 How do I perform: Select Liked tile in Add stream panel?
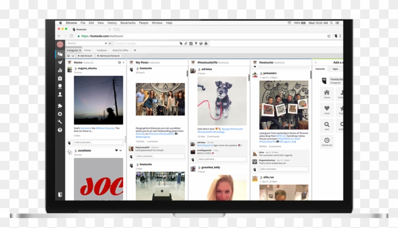pos(327,110)
